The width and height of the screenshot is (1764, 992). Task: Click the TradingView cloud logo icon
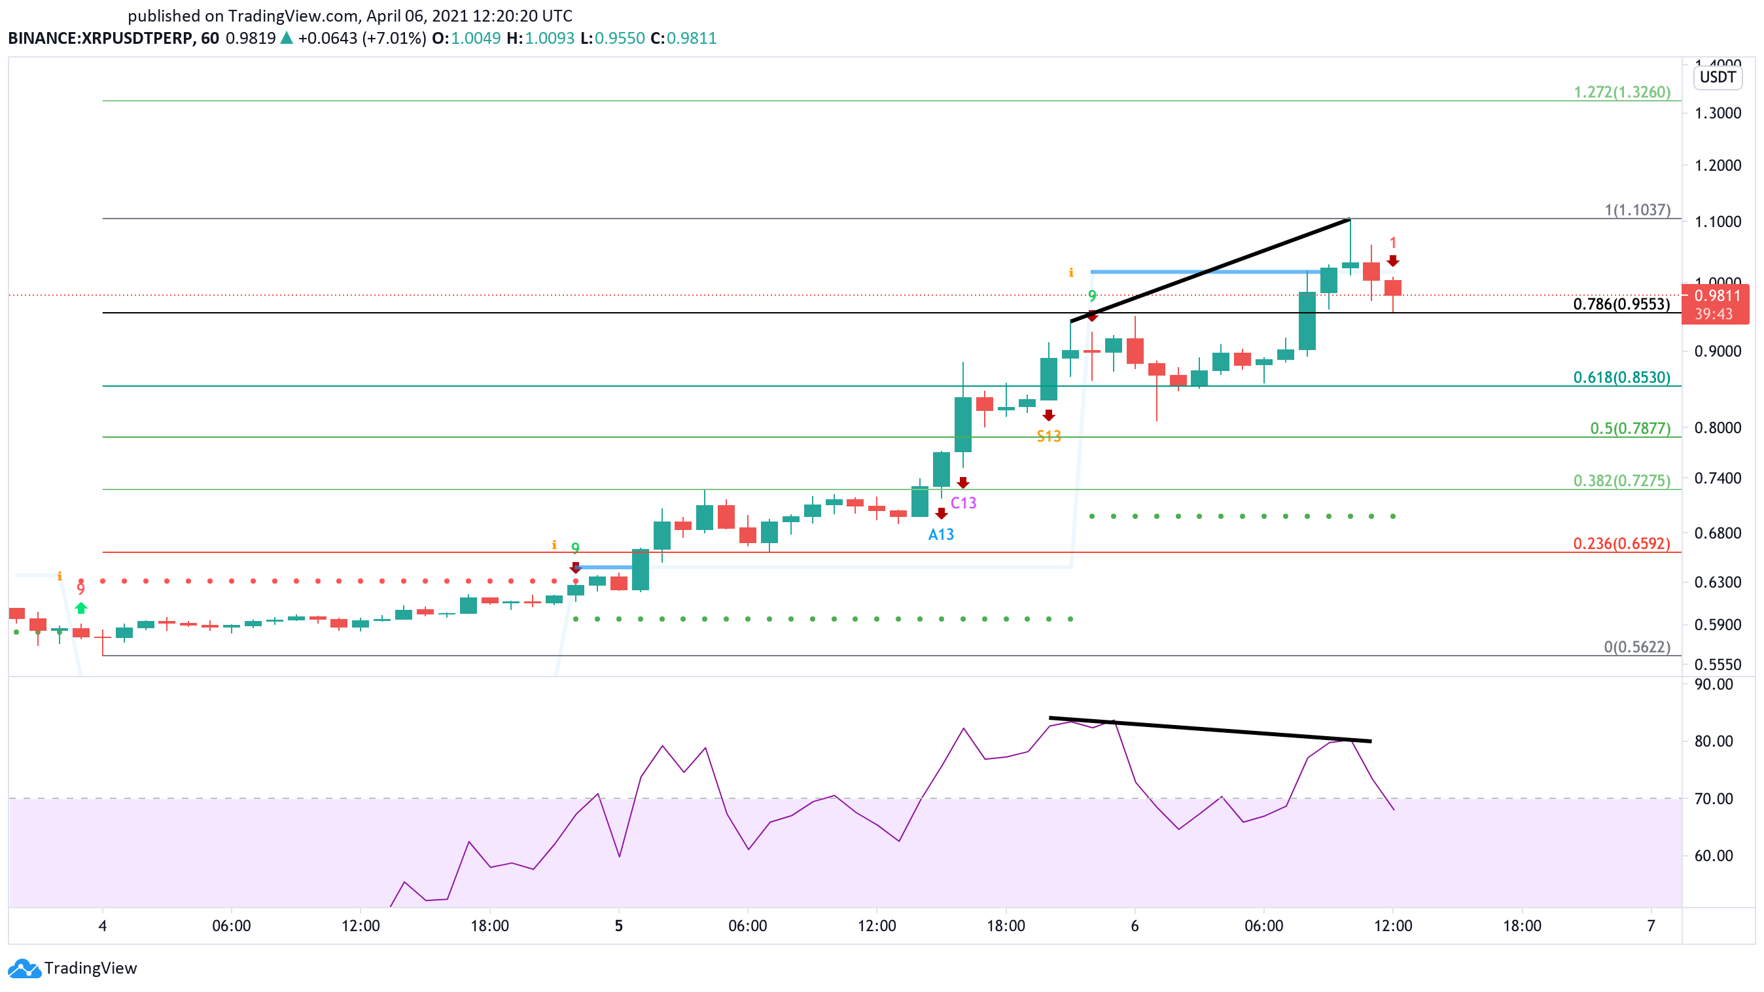(24, 968)
